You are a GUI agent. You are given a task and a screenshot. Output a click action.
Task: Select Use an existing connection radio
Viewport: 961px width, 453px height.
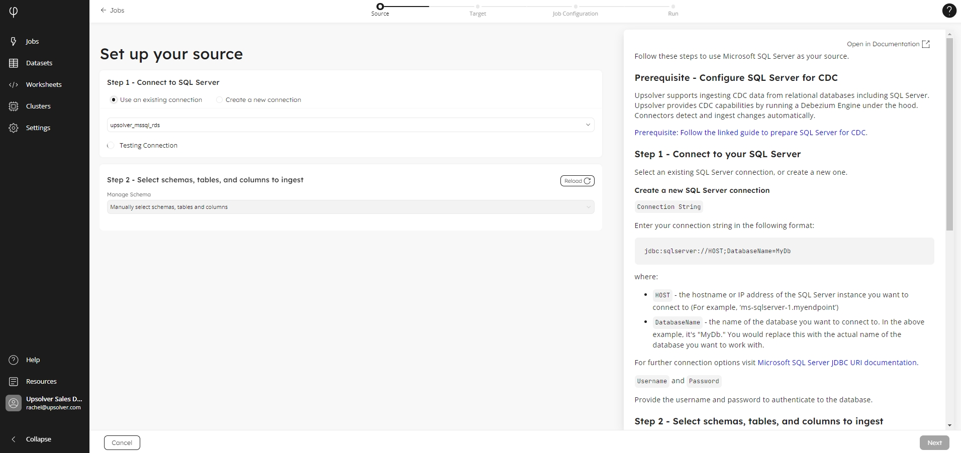[x=114, y=100]
